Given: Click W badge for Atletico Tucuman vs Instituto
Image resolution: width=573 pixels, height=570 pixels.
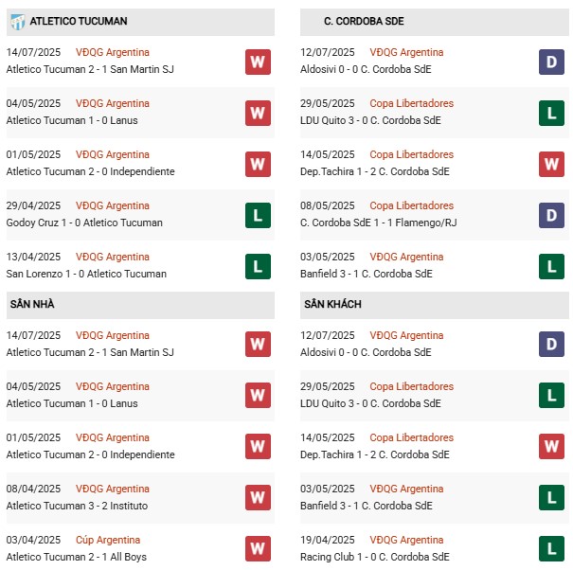Looking at the screenshot, I should pyautogui.click(x=258, y=498).
